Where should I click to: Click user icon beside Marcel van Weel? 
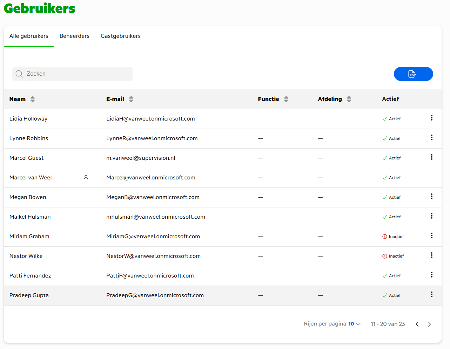[x=86, y=178]
